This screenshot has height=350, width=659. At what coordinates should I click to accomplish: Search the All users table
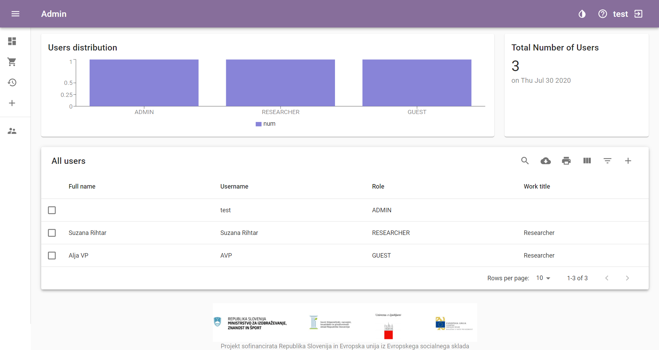tap(525, 161)
